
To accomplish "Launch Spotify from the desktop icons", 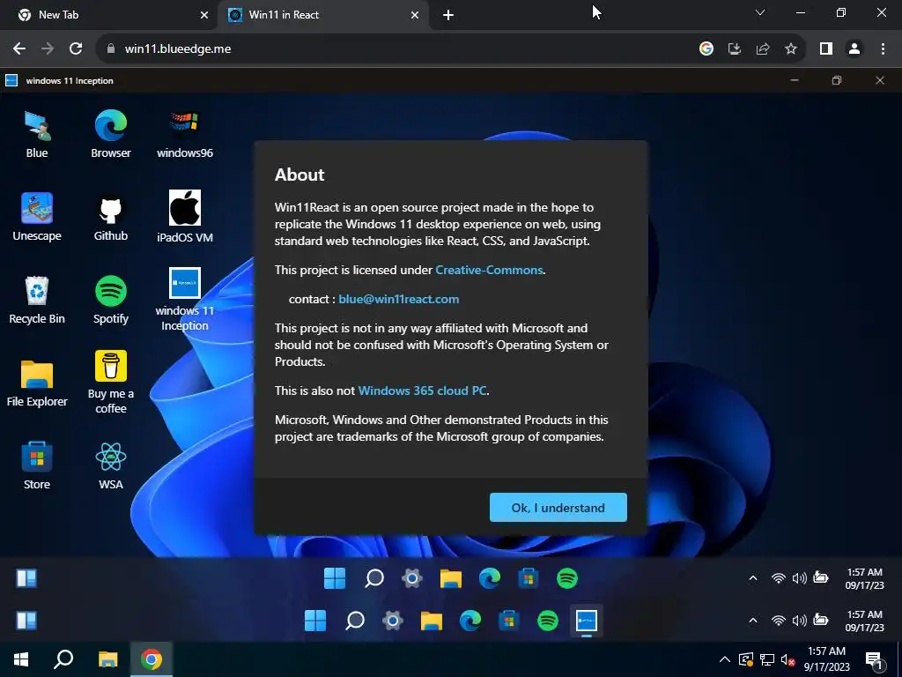I will coord(110,300).
